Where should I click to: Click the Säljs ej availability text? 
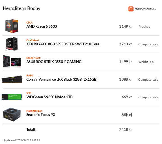pos(127,115)
